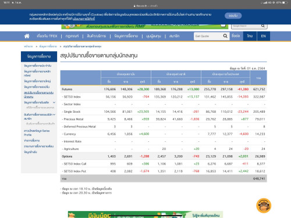This screenshot has width=291, height=218.
Task: Click into the Get Quote input field
Action: point(208,36)
